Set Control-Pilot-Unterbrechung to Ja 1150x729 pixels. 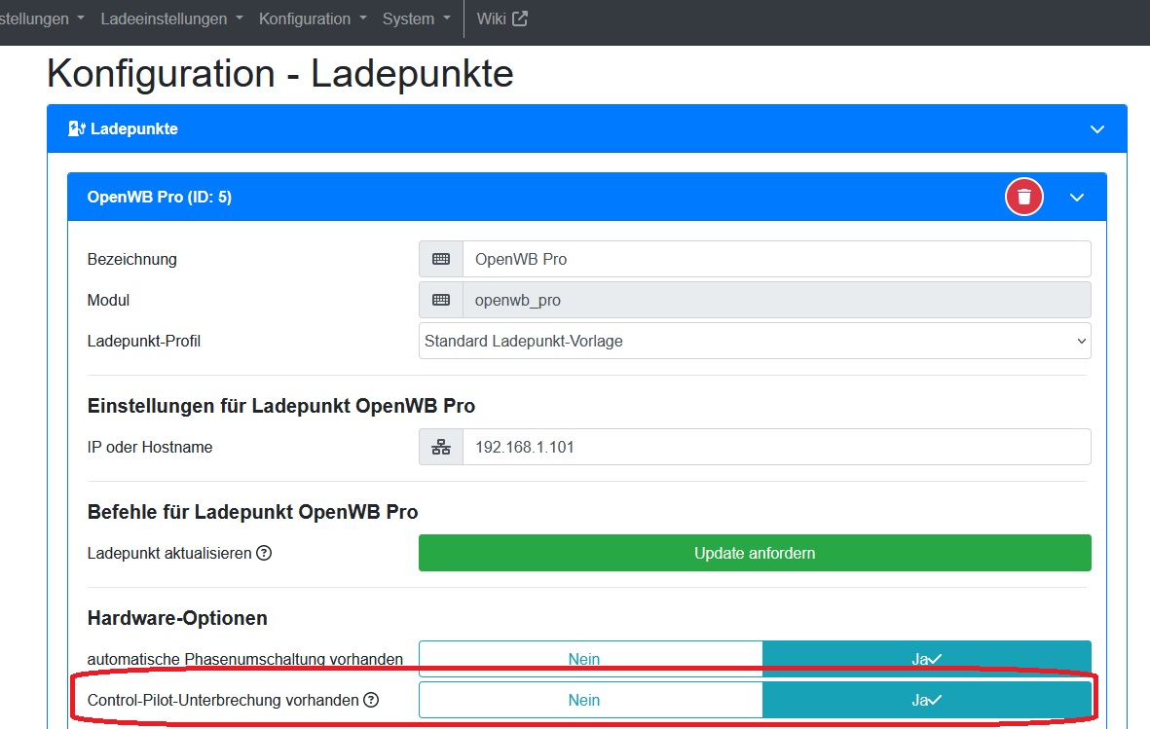[x=927, y=700]
